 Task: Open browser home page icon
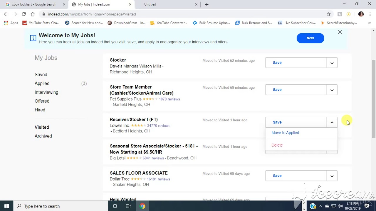pyautogui.click(x=33, y=14)
